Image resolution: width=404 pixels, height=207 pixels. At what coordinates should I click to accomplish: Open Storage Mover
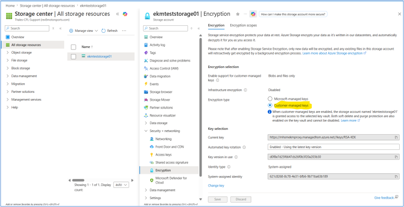click(160, 100)
